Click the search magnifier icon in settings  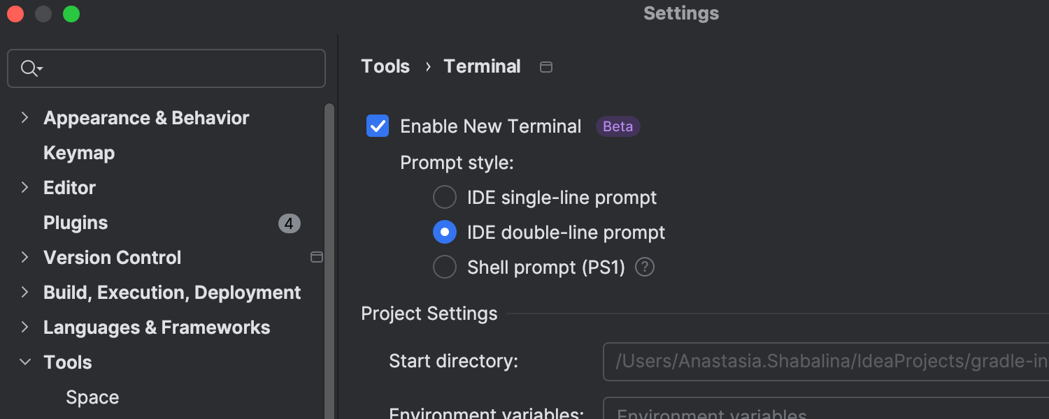pyautogui.click(x=29, y=68)
